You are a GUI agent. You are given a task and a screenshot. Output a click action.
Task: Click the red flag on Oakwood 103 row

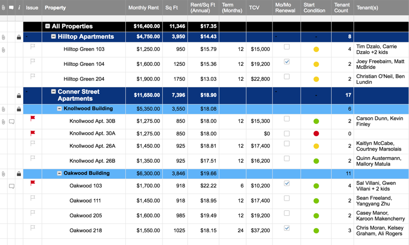pos(33,183)
